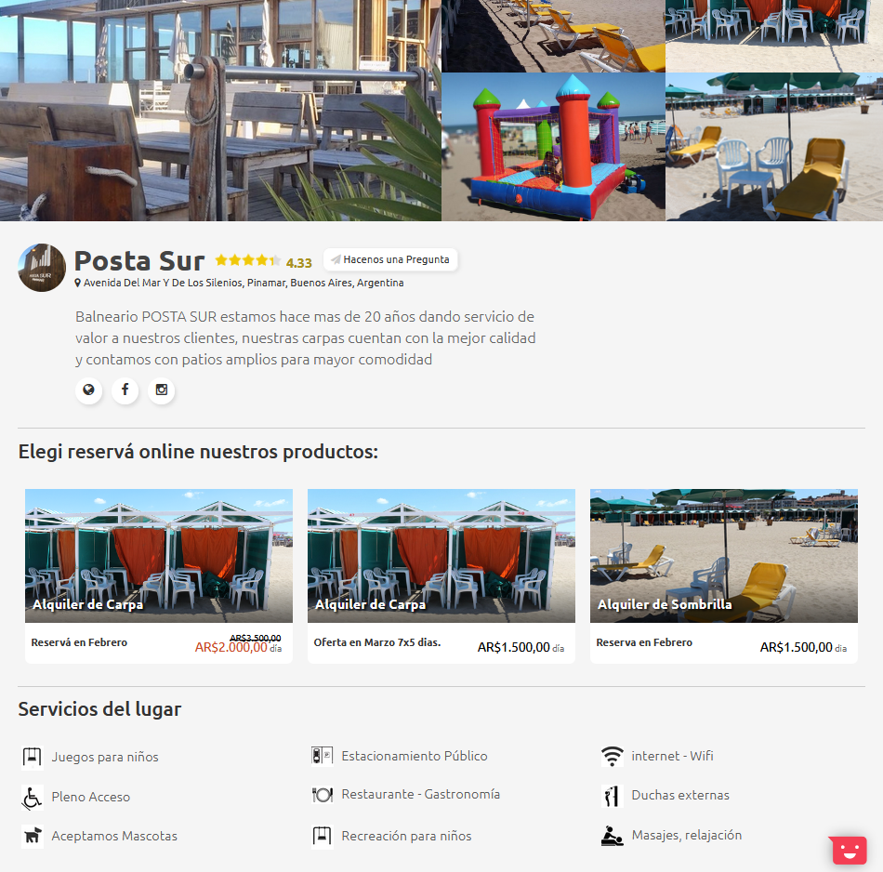
Task: Select the Oferta en Marzo 7x5 card
Action: (x=441, y=575)
